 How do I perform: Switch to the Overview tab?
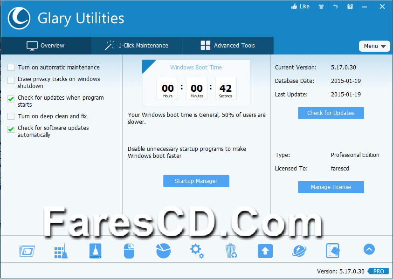[x=46, y=46]
